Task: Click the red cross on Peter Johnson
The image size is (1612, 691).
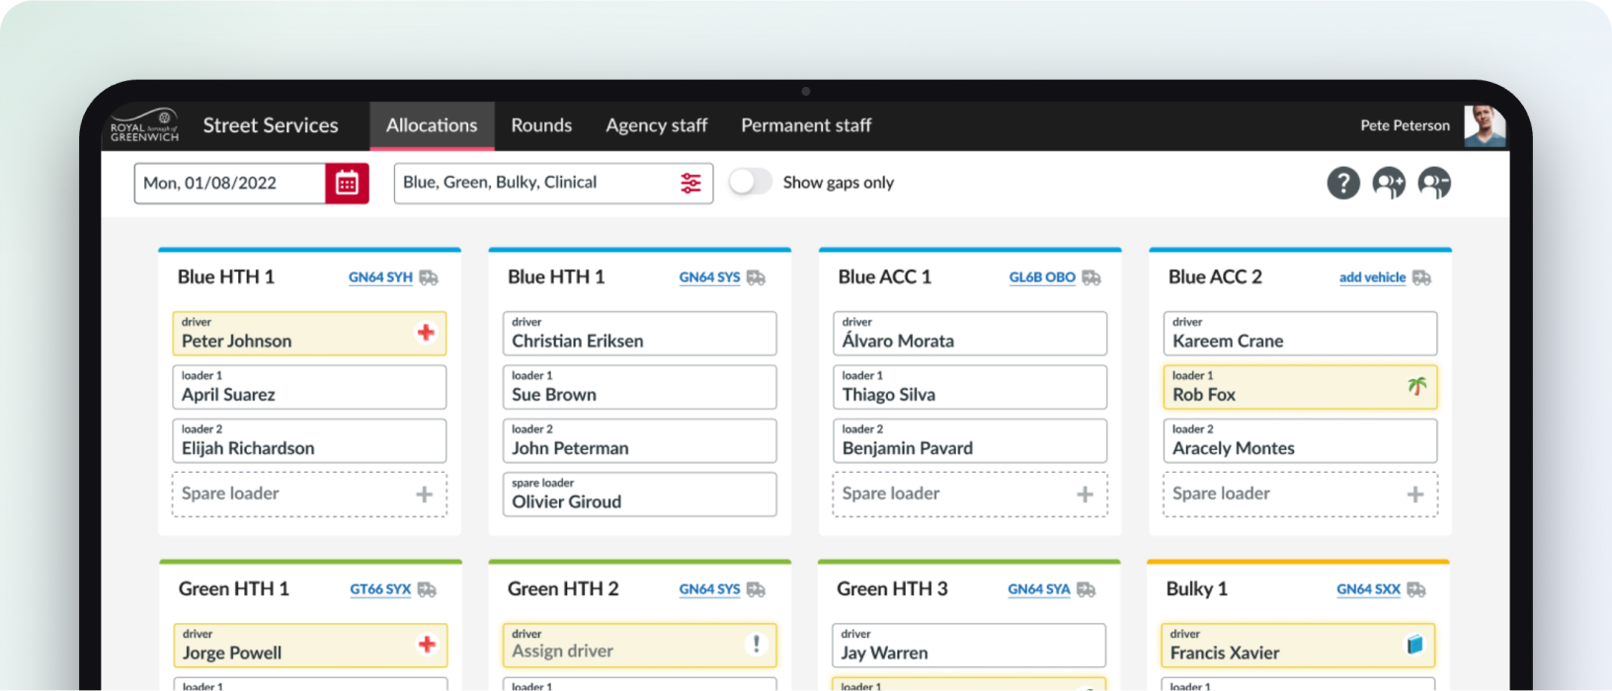Action: [426, 333]
